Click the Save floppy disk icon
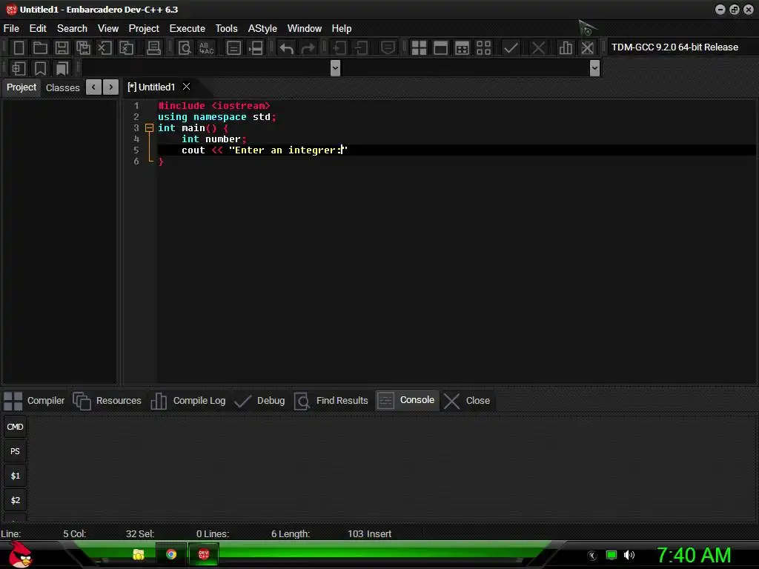759x569 pixels. (x=62, y=48)
